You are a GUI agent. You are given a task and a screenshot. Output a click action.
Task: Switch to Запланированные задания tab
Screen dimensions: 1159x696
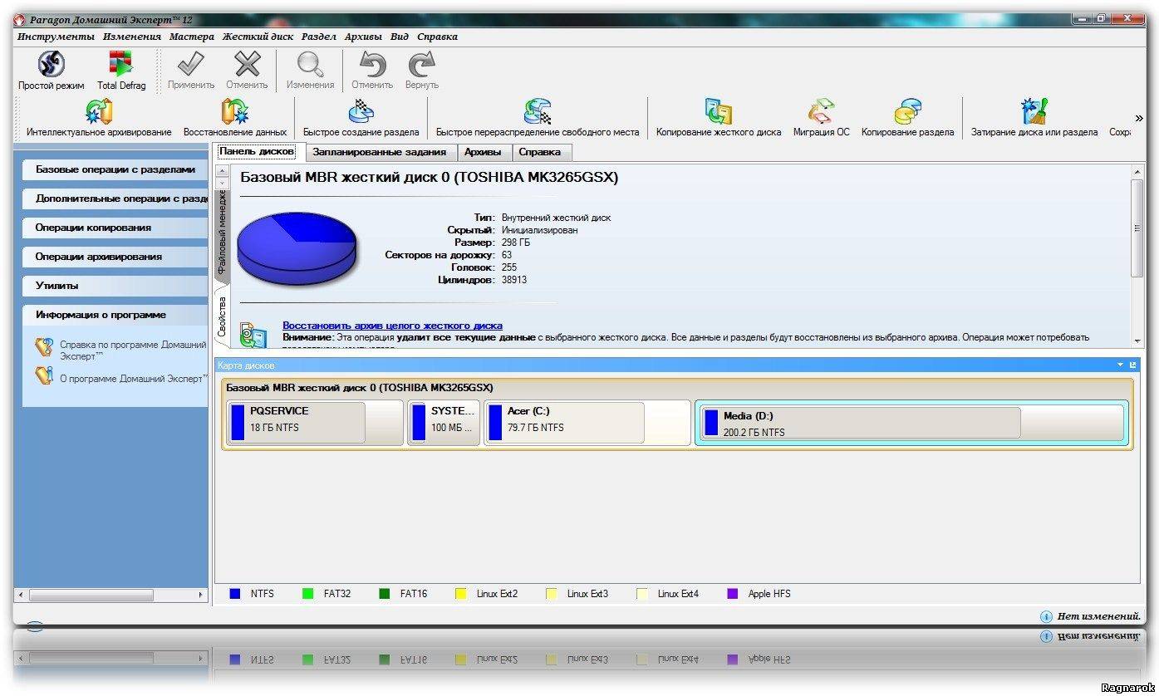click(379, 152)
